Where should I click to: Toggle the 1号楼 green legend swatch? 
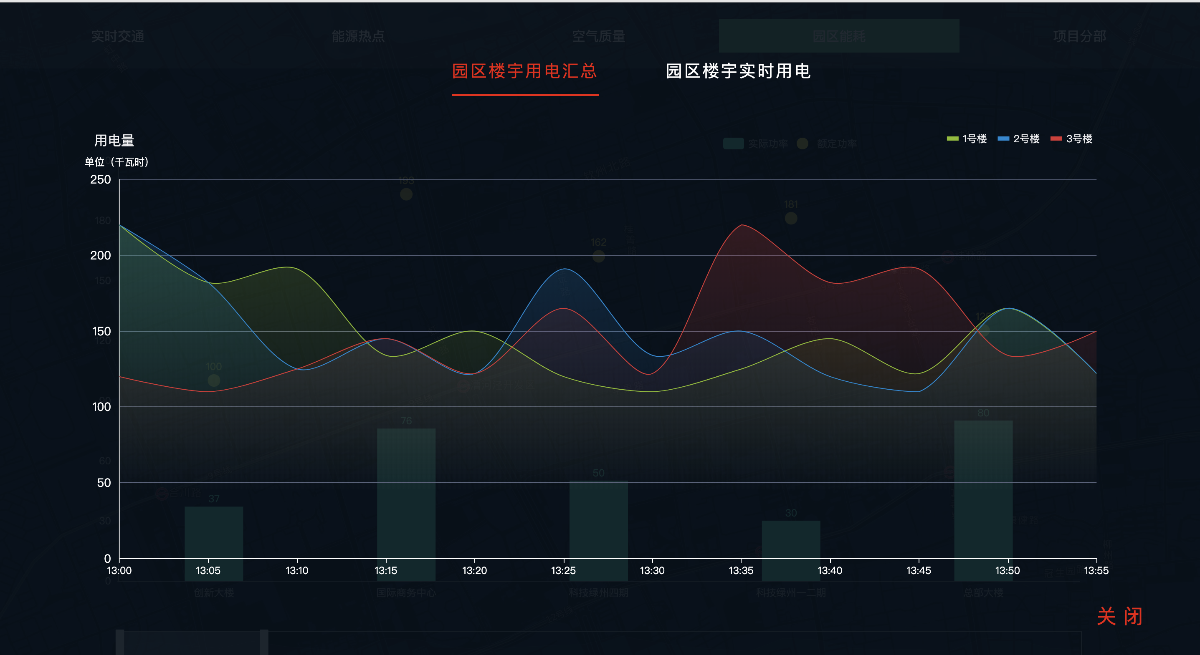click(953, 139)
